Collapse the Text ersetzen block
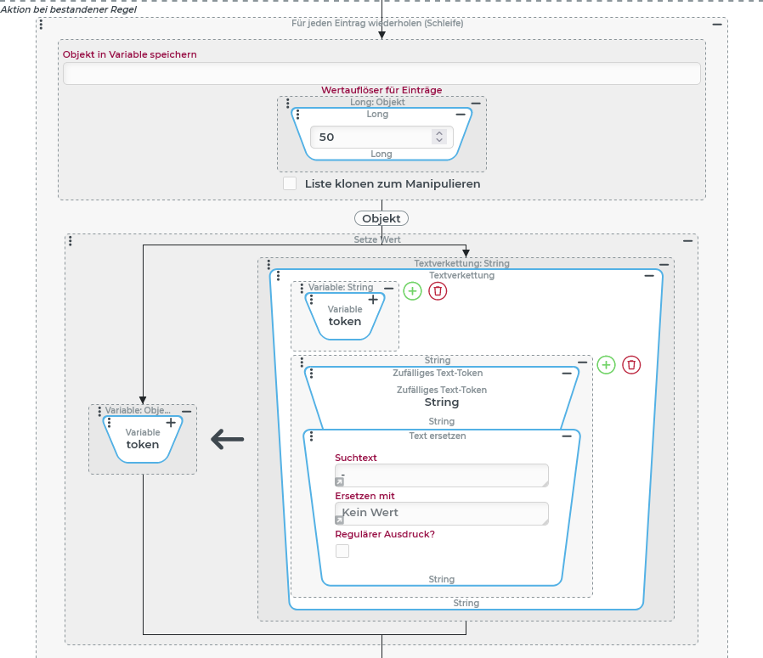 [x=567, y=436]
